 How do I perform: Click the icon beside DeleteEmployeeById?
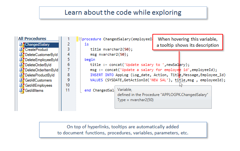click(x=22, y=60)
